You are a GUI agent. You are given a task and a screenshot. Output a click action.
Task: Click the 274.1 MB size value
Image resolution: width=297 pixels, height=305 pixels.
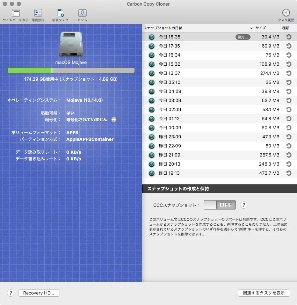pos(270,73)
